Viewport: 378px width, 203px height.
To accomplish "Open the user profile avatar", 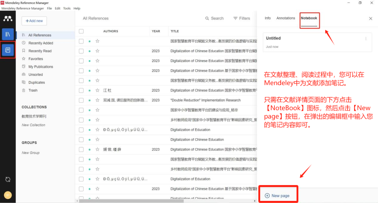I will pos(8,195).
